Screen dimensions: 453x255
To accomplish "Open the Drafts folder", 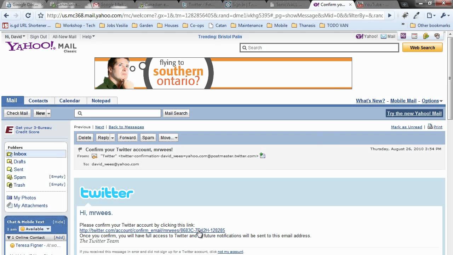I will click(x=19, y=161).
